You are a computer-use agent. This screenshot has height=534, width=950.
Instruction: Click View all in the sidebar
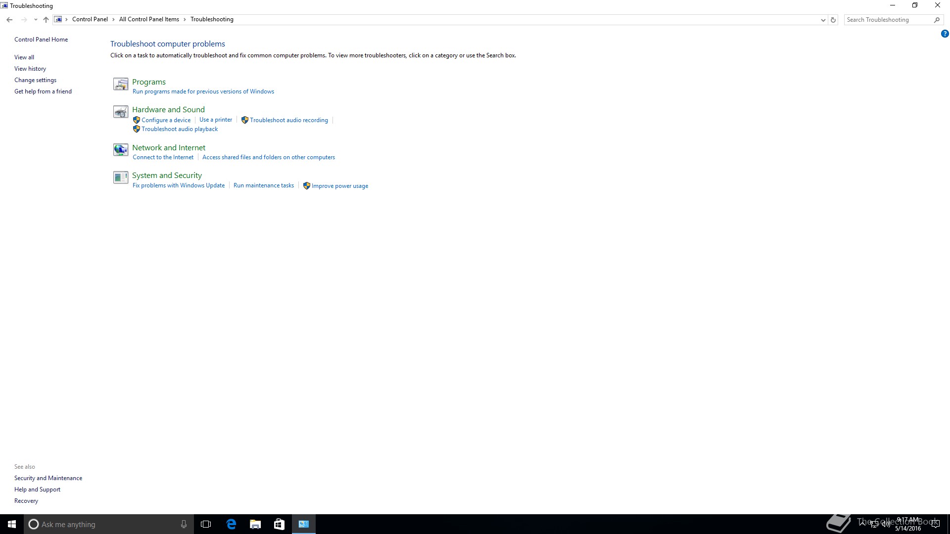24,57
